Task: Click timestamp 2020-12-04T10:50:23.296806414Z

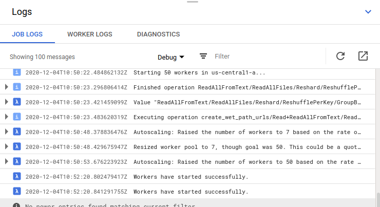Action: (77, 87)
